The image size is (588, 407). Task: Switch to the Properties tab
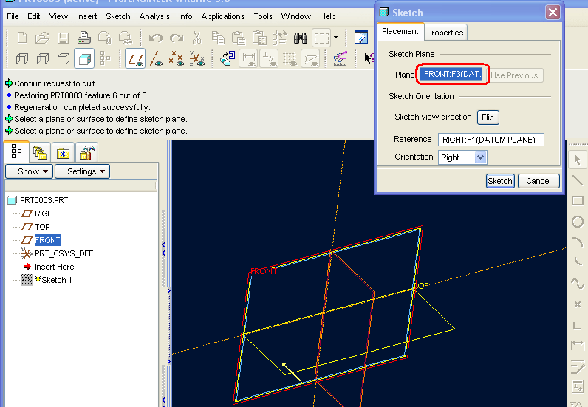[445, 33]
